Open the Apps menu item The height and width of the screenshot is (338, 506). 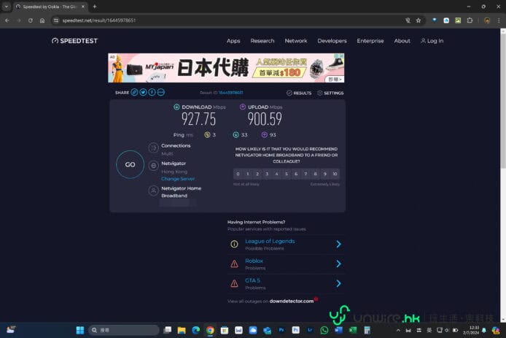point(233,41)
